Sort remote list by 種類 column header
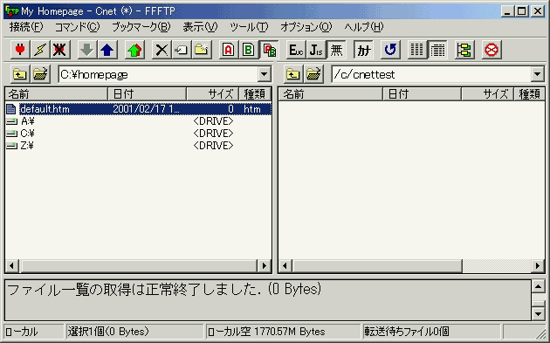Image resolution: width=550 pixels, height=343 pixels. pos(529,94)
